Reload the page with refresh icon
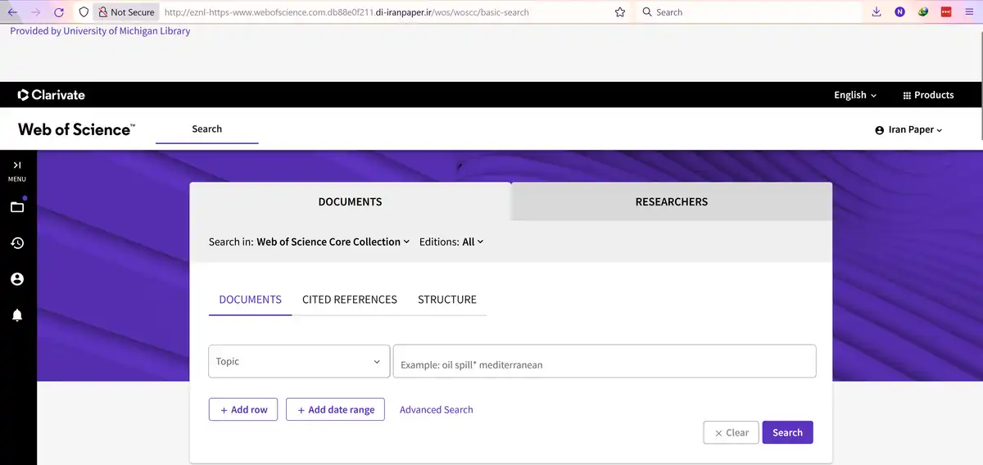Screen dimensions: 983x465 click(x=59, y=12)
